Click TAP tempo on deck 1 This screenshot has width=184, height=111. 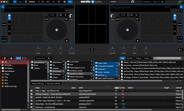(61, 7)
